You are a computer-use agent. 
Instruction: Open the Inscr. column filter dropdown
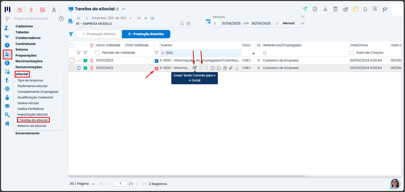coord(254,53)
